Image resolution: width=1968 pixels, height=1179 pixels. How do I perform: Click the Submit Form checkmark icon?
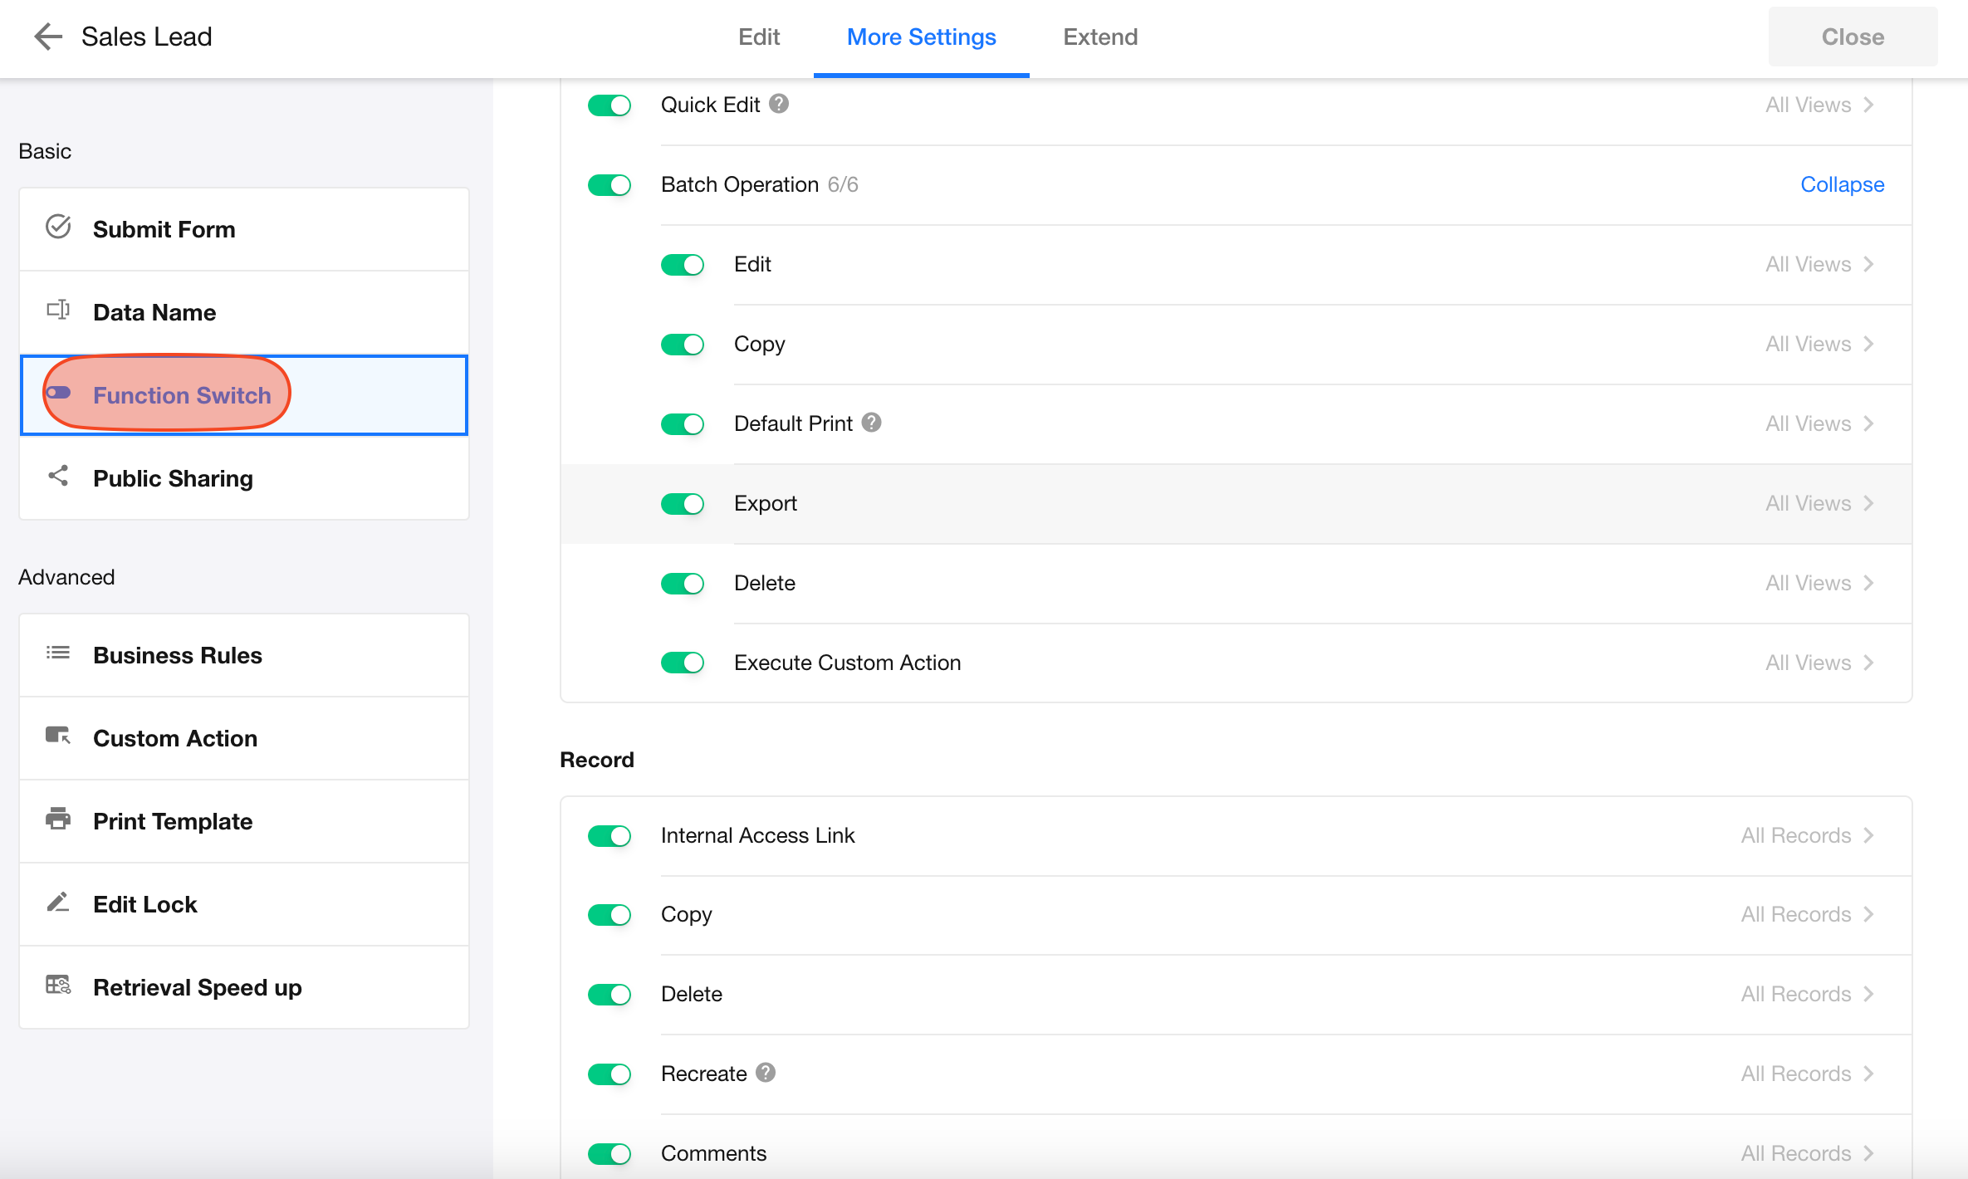[58, 227]
